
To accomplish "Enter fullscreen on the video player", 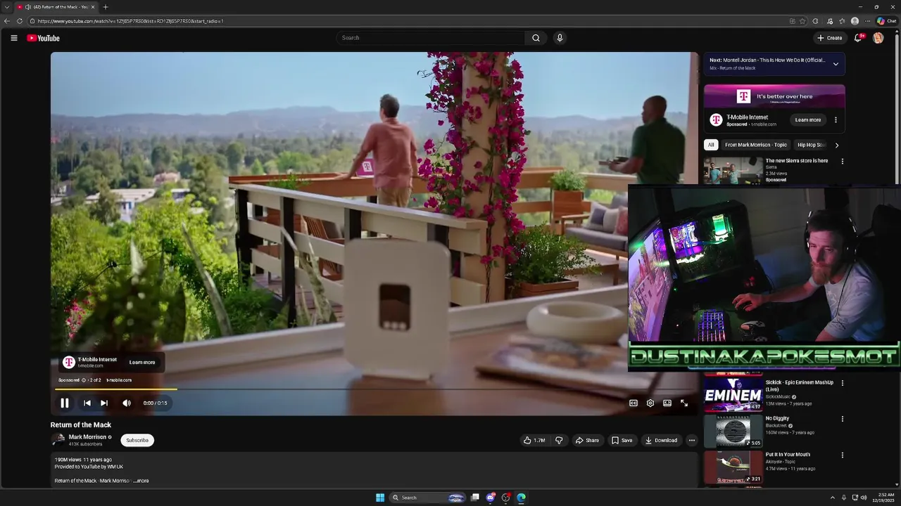I will click(x=684, y=403).
